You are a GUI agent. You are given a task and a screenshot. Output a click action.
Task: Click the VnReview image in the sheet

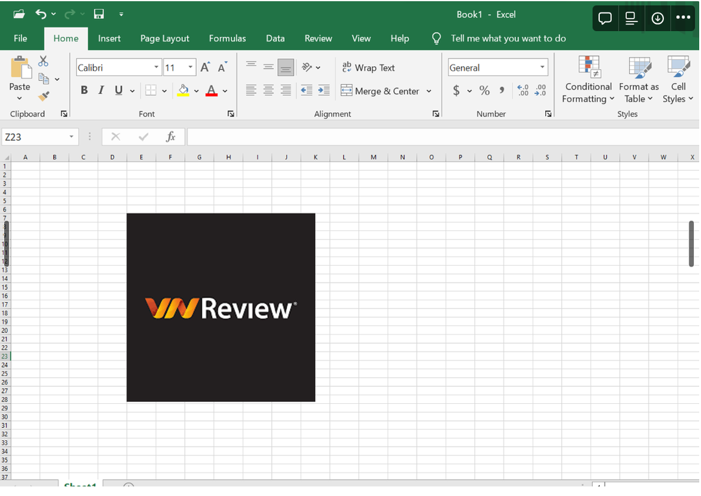pos(221,307)
